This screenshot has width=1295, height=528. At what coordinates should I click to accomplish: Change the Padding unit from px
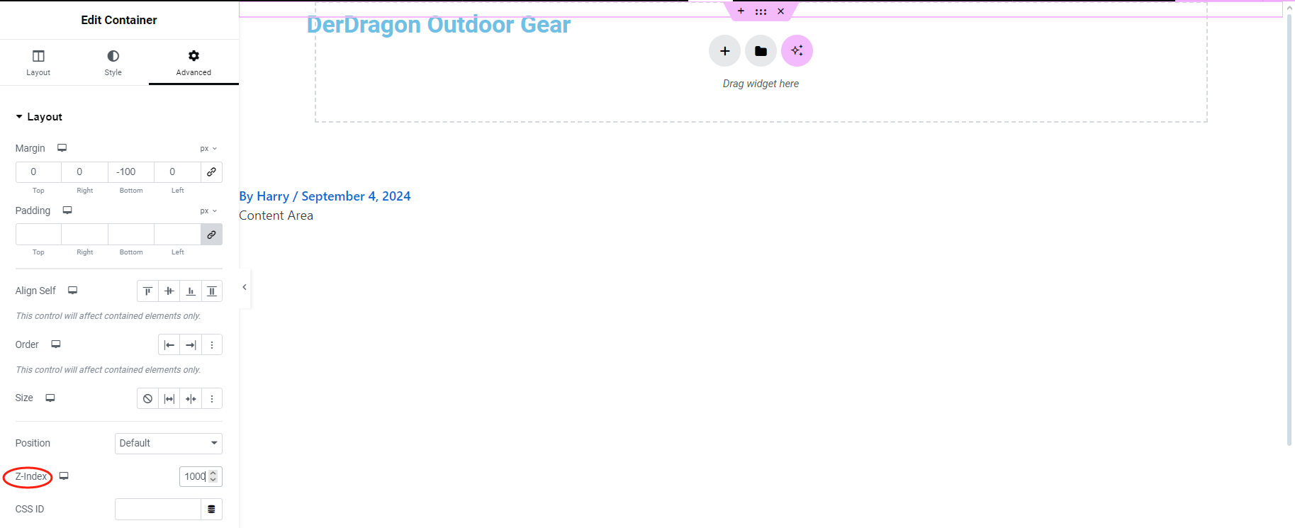(x=208, y=211)
